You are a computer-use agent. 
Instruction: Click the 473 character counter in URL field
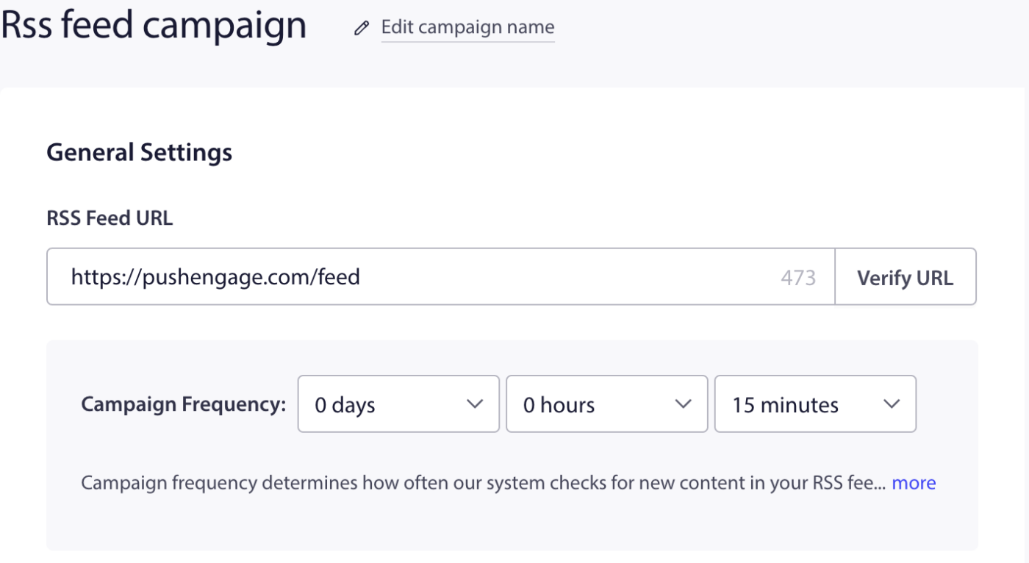pos(798,278)
